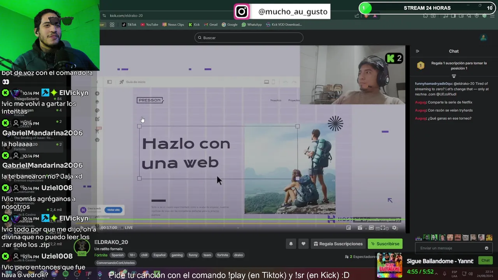Click Regala Suscripciones button
This screenshot has height=280, width=498.
pyautogui.click(x=338, y=244)
